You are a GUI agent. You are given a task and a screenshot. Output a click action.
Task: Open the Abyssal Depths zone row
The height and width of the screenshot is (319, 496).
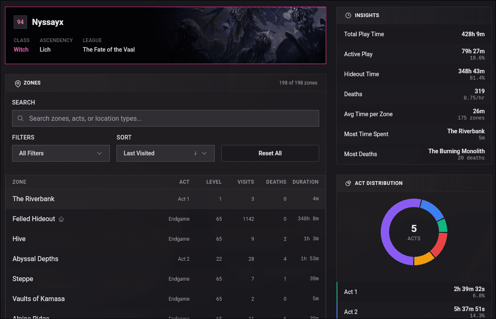tap(35, 259)
